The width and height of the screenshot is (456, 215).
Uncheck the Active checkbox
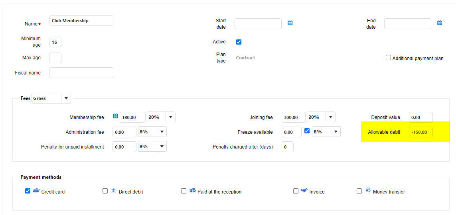pos(239,42)
